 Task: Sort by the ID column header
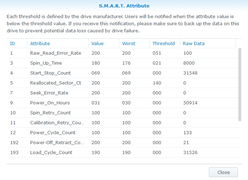click(x=12, y=43)
